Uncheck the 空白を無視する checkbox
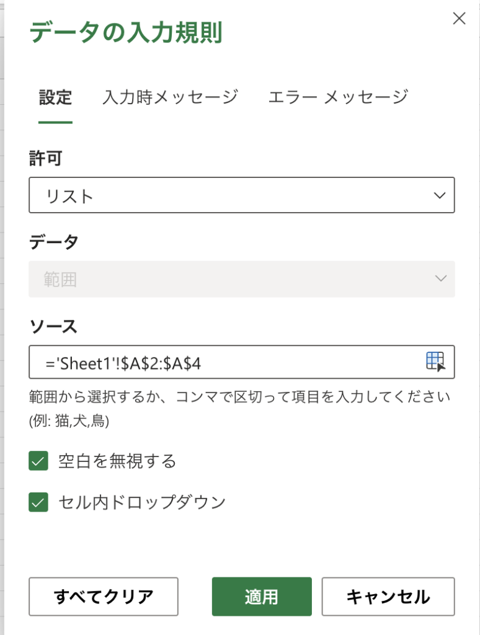This screenshot has height=635, width=480. tap(38, 461)
